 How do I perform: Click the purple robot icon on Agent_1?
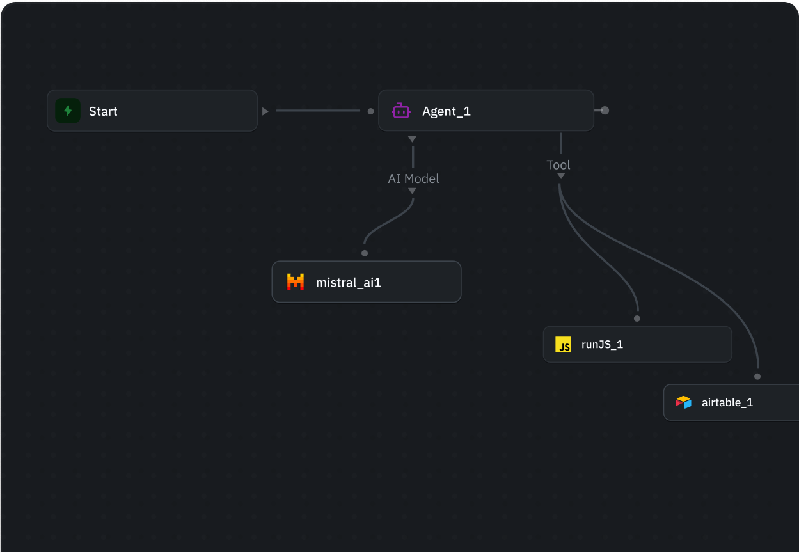401,111
